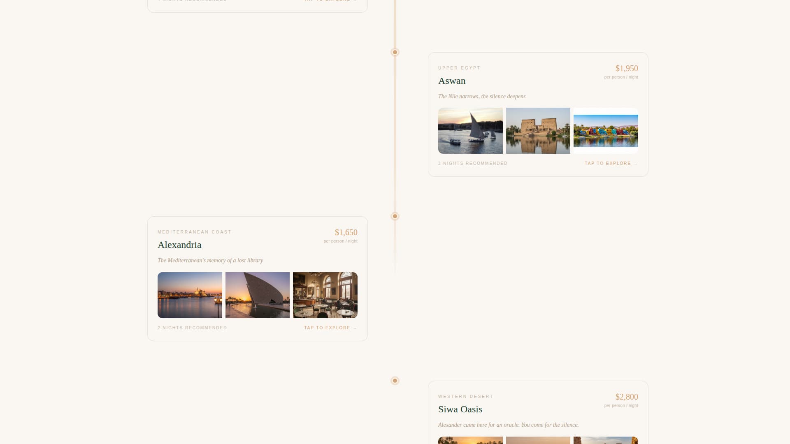Select the timeline dot beside Alexandria

tap(395, 216)
